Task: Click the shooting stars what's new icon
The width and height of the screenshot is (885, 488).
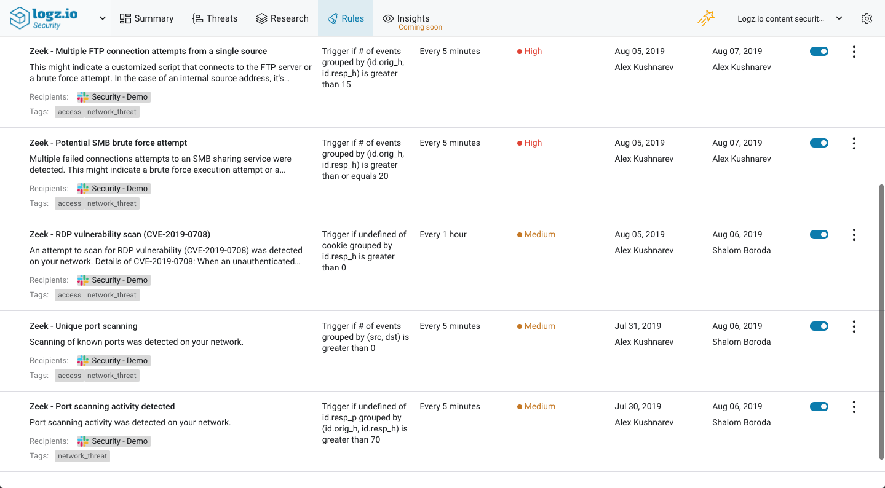Action: point(706,18)
